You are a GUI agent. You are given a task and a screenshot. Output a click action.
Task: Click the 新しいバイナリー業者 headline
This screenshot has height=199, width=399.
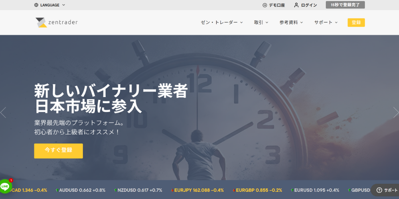click(x=111, y=92)
